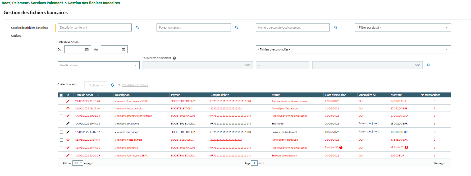Select the checkbox for 17/06/2022 10:47:18 row
This screenshot has width=471, height=176.
click(61, 124)
